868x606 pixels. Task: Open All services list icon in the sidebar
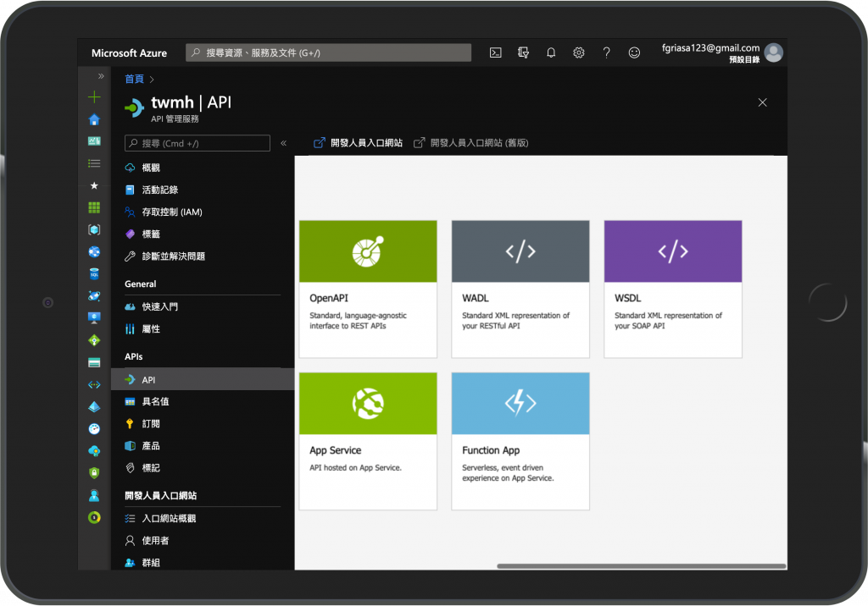[x=94, y=163]
